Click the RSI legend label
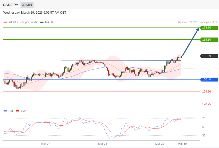This screenshot has width=219, height=148. tap(11, 111)
